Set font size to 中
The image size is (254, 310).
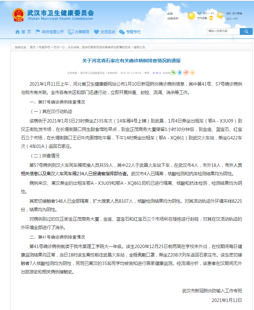(157, 73)
